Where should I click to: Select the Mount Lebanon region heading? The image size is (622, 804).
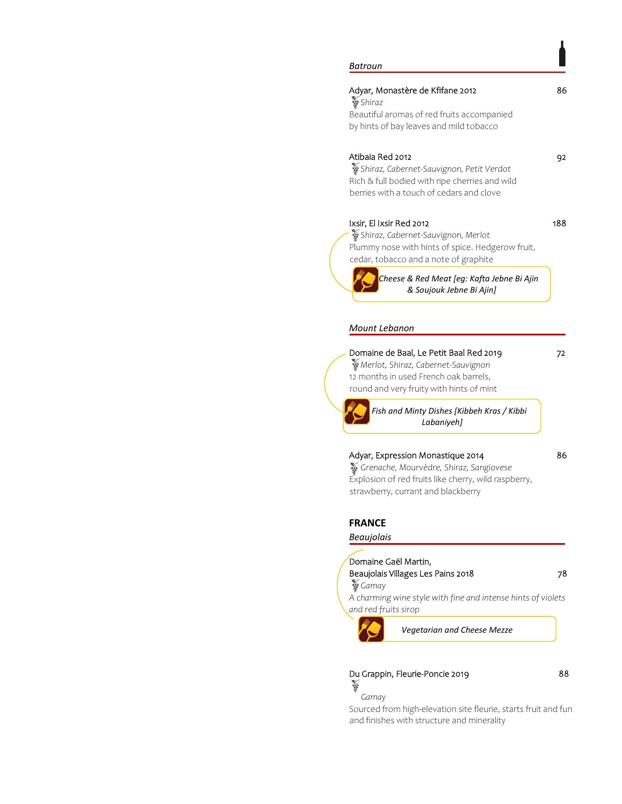tap(381, 328)
